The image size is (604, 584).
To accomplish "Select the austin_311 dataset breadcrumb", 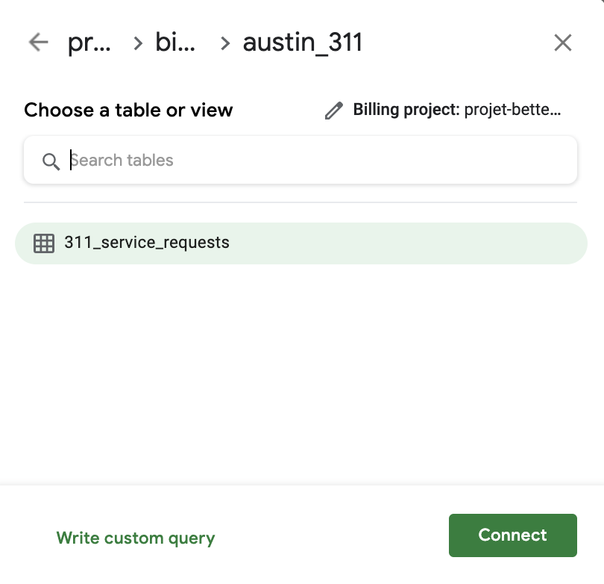I will pyautogui.click(x=302, y=43).
